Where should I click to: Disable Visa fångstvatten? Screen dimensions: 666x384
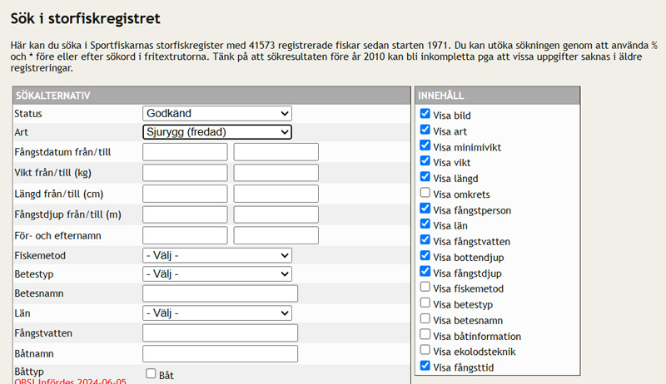[x=425, y=239]
